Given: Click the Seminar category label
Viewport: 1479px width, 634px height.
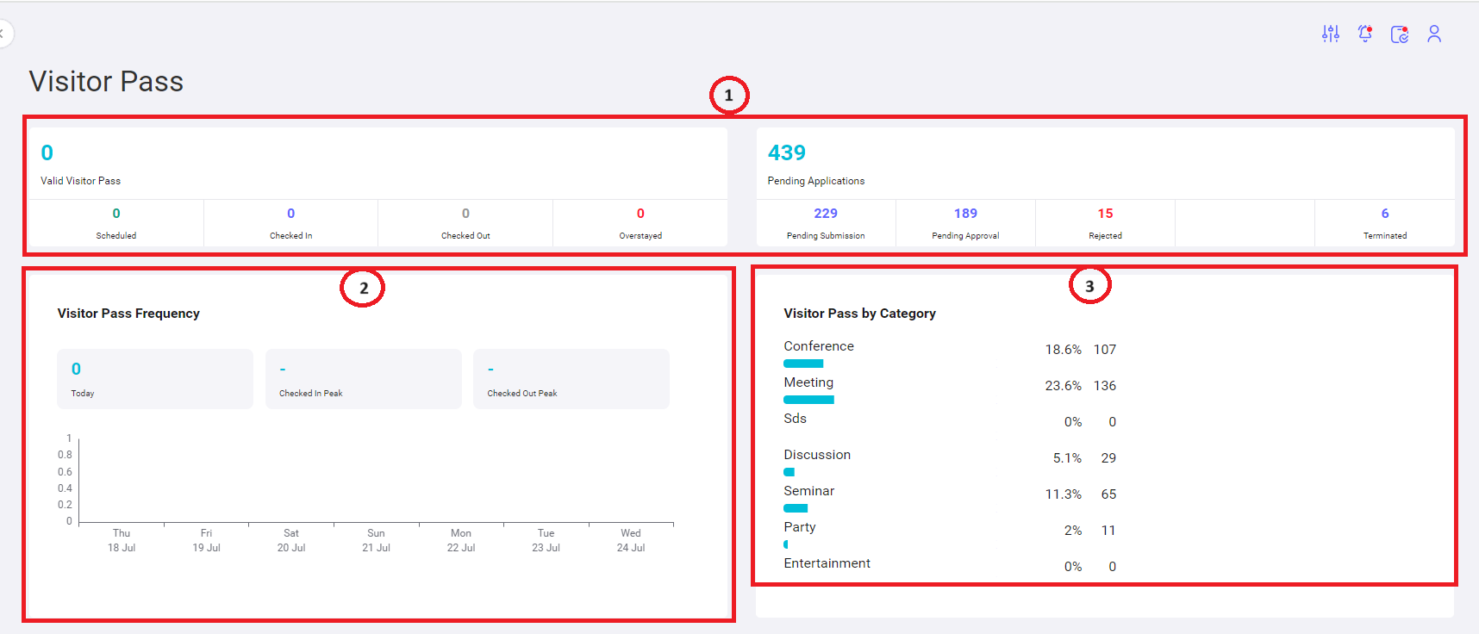Looking at the screenshot, I should coord(808,491).
